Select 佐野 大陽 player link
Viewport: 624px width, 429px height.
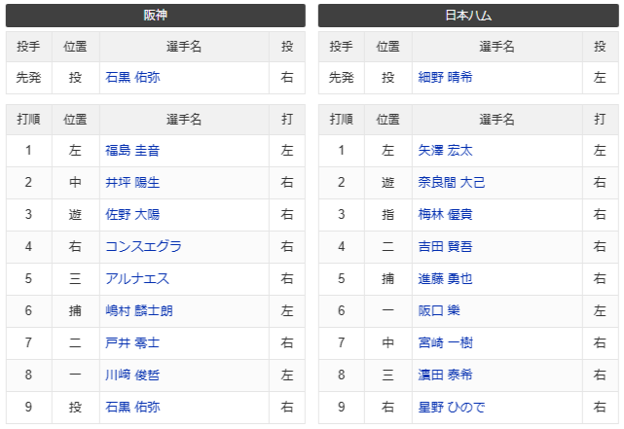click(132, 215)
